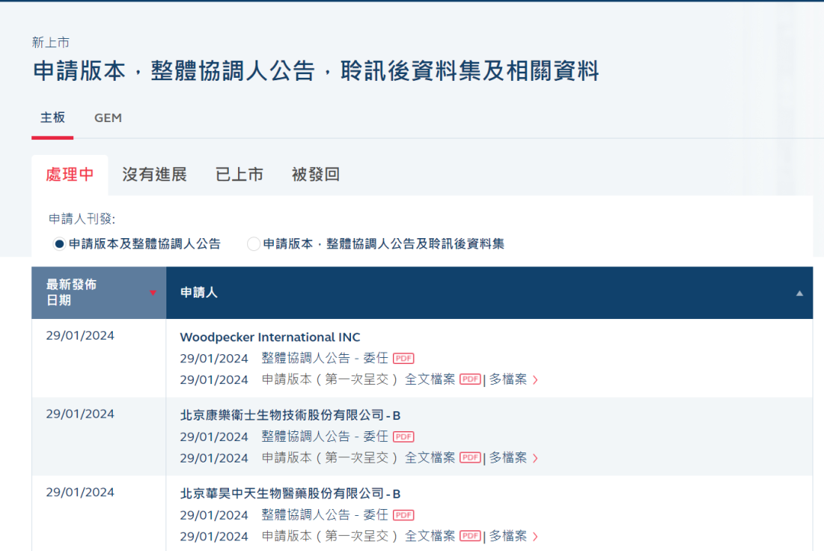Expand 多檔案 for 北京康樂衛士生物技術
Viewport: 824px width, 551px height.
(x=513, y=458)
